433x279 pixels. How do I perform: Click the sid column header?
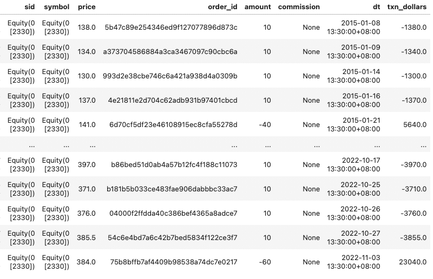click(x=28, y=7)
